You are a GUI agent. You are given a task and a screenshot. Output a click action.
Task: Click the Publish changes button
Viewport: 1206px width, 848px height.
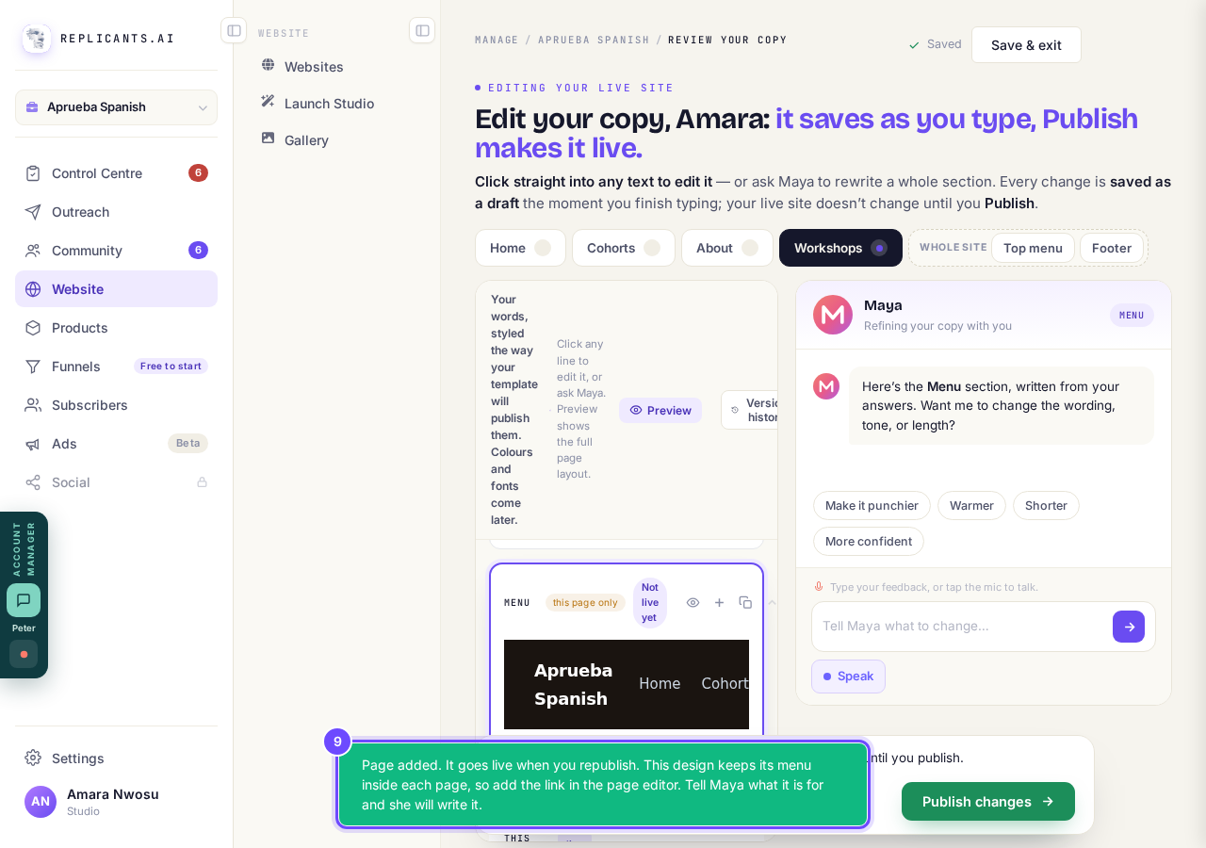pos(988,802)
